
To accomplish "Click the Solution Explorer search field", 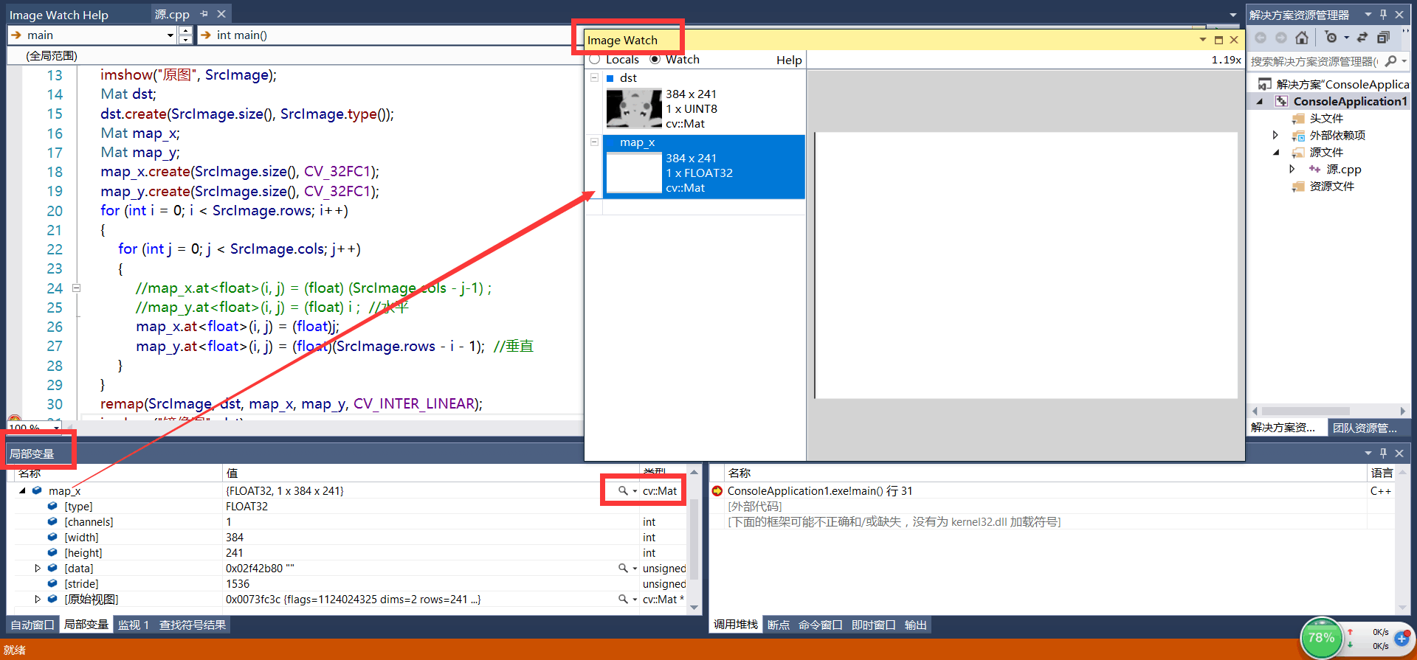I will [x=1314, y=61].
